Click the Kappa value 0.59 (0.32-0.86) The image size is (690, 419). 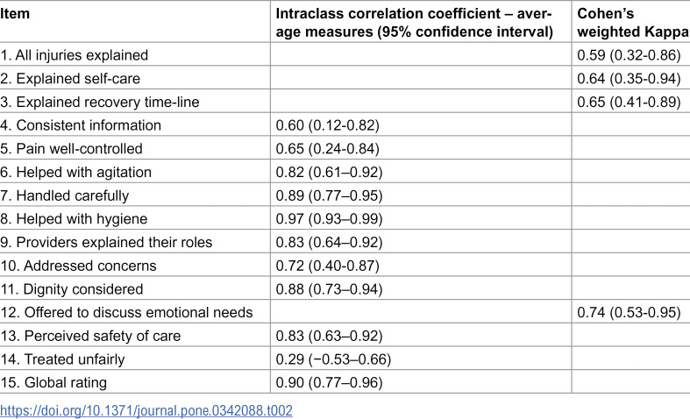pyautogui.click(x=629, y=55)
